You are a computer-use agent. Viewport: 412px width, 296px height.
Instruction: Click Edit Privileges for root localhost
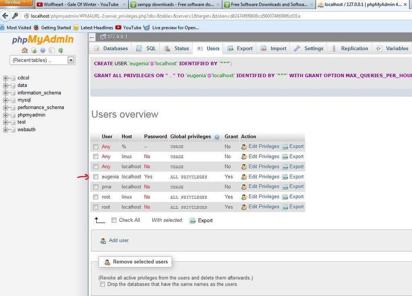(264, 207)
